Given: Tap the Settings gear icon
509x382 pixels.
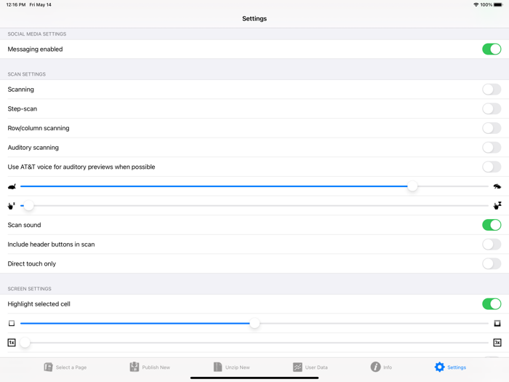Looking at the screenshot, I should coord(439,367).
